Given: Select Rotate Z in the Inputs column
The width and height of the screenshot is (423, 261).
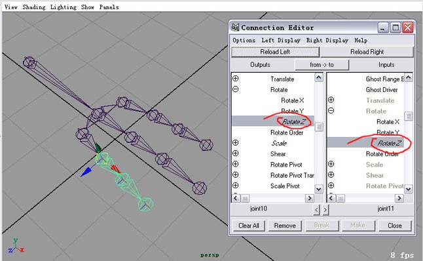Looking at the screenshot, I should (x=389, y=143).
